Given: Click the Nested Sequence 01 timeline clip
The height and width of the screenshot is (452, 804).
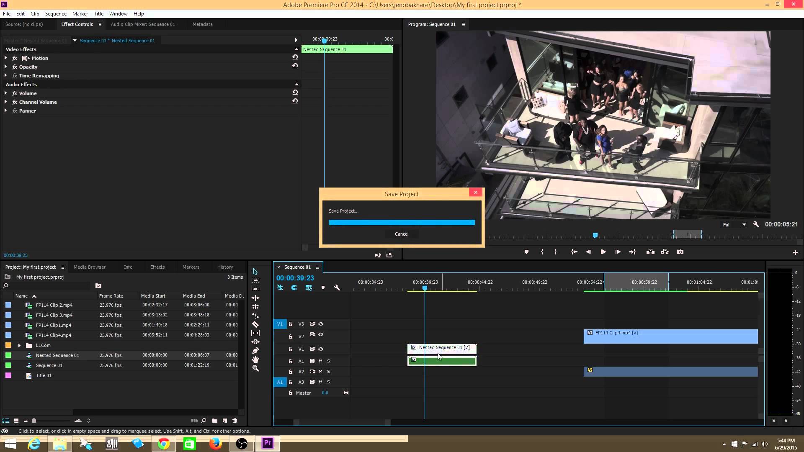Looking at the screenshot, I should (x=441, y=347).
